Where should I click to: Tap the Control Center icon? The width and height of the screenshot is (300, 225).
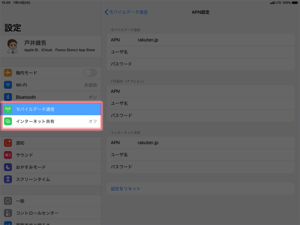click(x=8, y=213)
